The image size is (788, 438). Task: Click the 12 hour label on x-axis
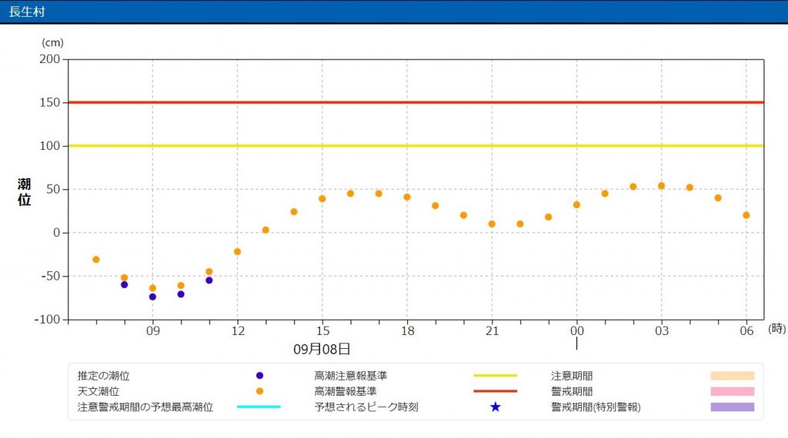pyautogui.click(x=238, y=330)
